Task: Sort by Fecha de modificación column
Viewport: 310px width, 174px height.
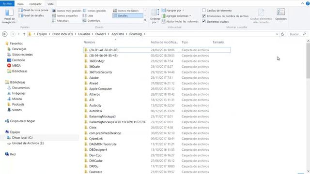Action: (x=165, y=42)
